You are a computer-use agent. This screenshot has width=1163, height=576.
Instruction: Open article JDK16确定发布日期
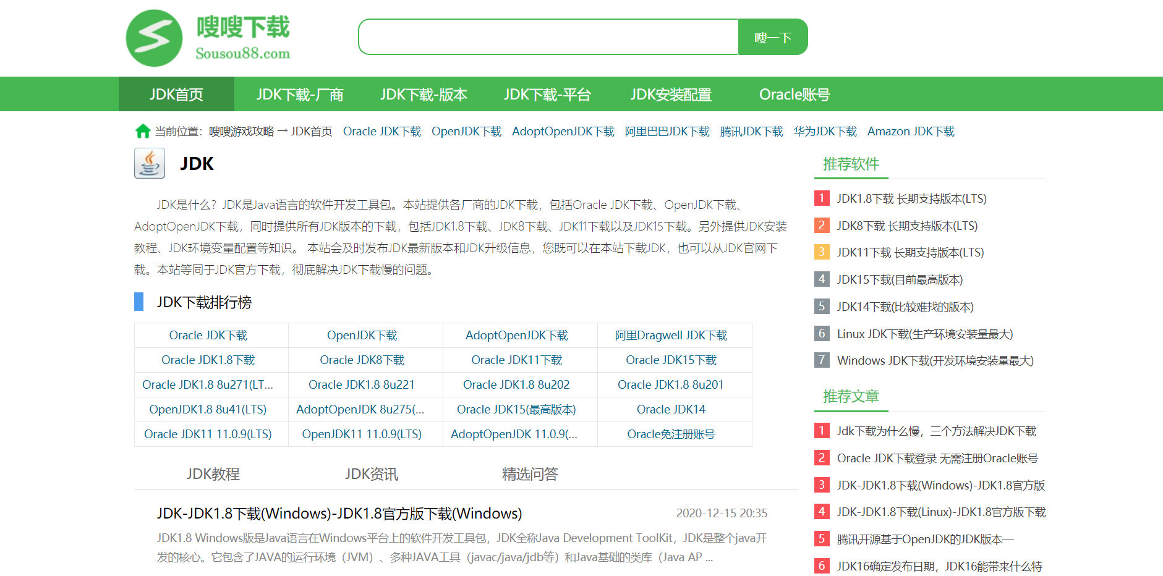(x=939, y=566)
